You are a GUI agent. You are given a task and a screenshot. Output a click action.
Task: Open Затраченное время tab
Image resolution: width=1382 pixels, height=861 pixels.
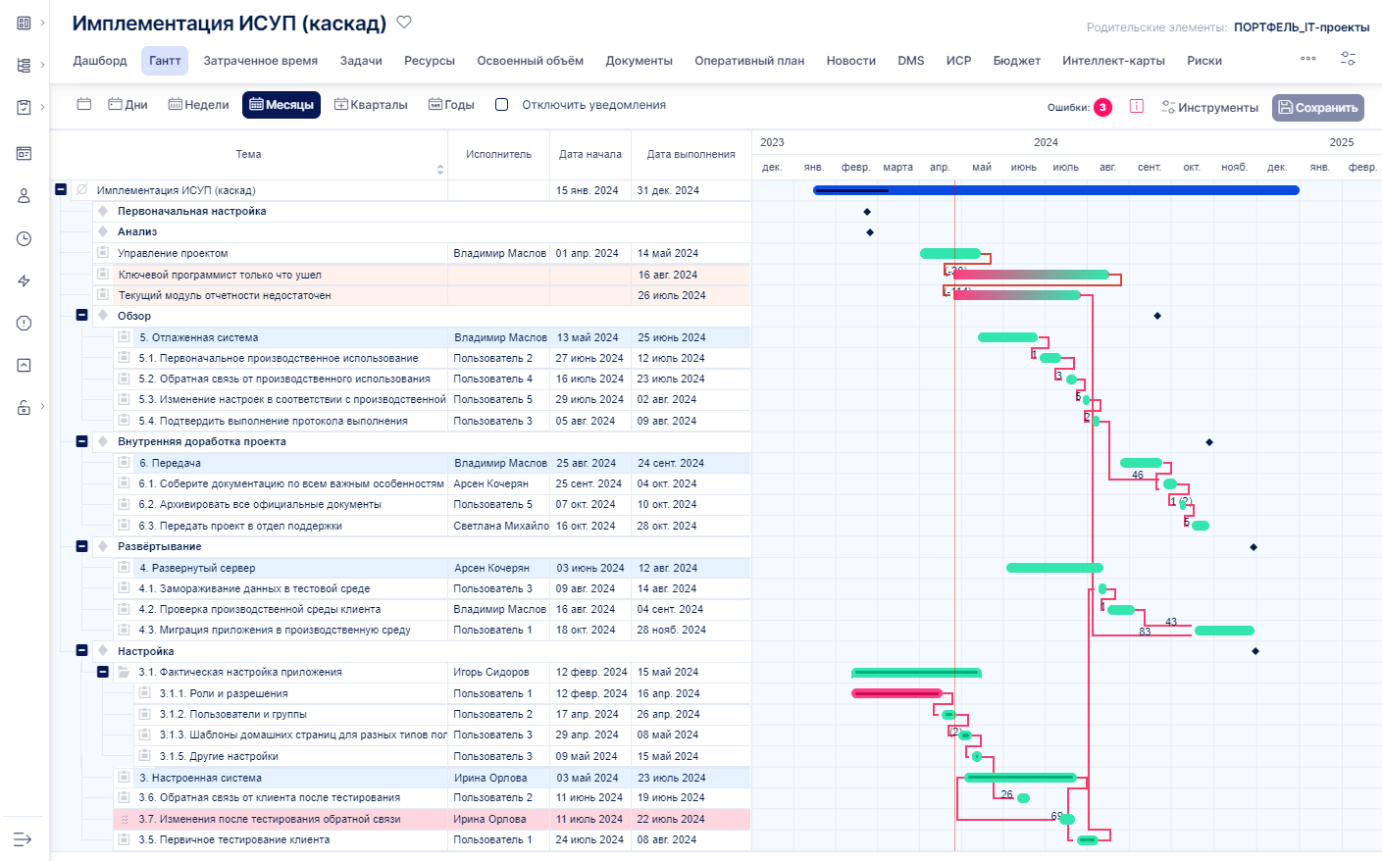[260, 61]
